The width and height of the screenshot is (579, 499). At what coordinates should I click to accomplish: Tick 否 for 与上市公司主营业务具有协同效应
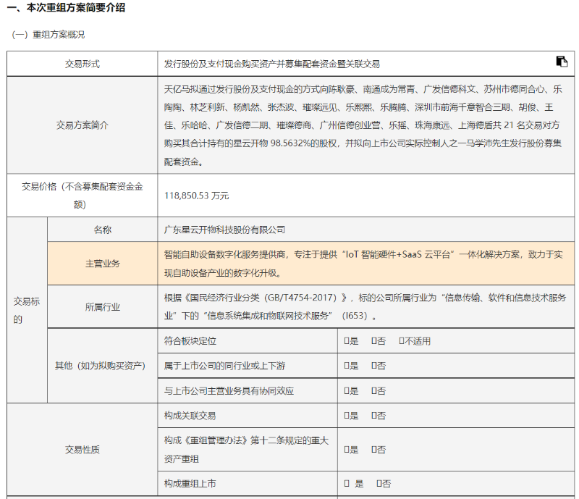(373, 390)
